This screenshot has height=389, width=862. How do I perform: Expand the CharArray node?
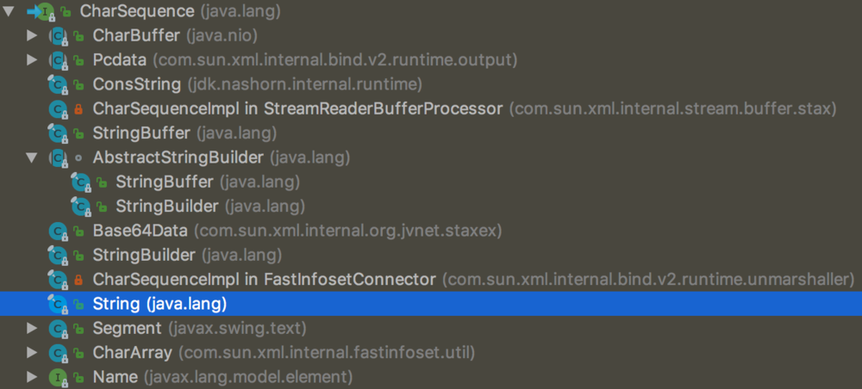coord(32,353)
